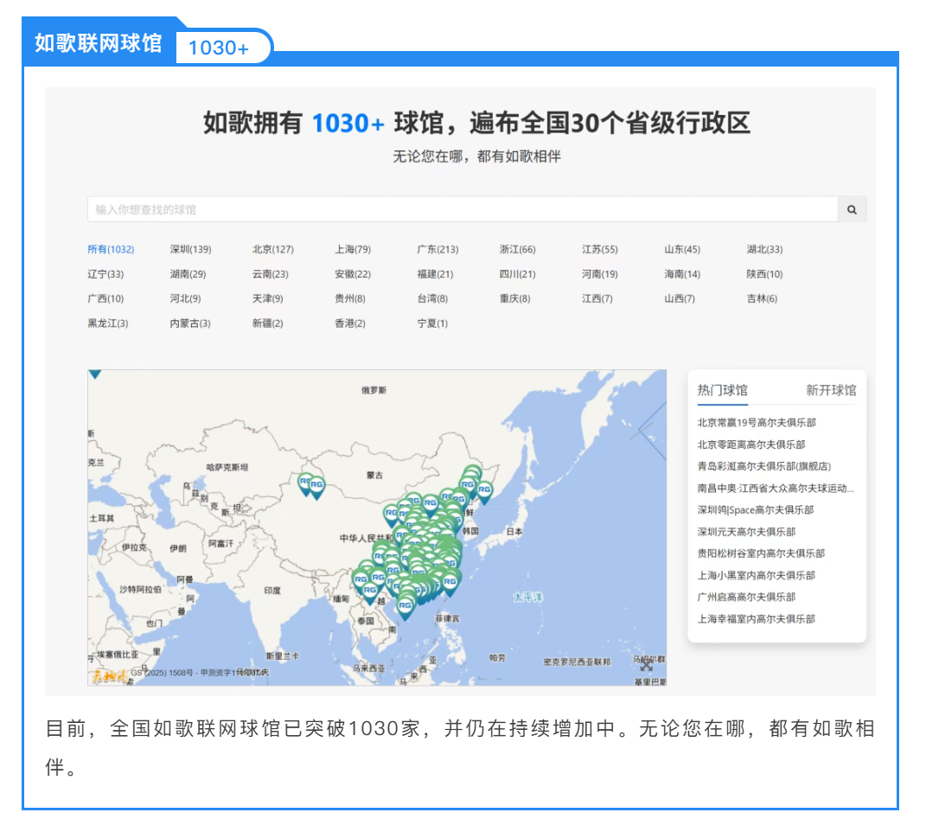The width and height of the screenshot is (926, 838).
Task: Focus the venue search input field
Action: 463,210
